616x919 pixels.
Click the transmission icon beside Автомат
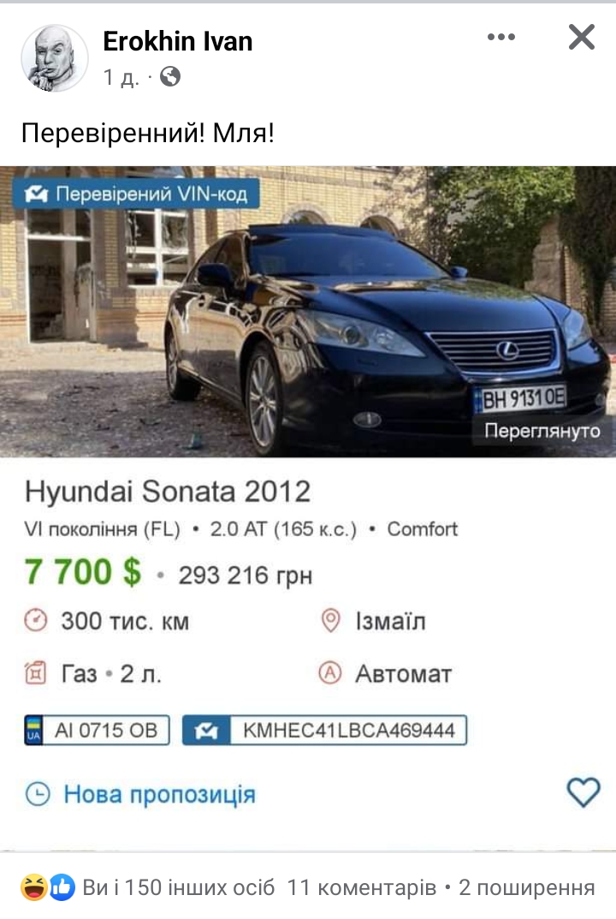[330, 673]
